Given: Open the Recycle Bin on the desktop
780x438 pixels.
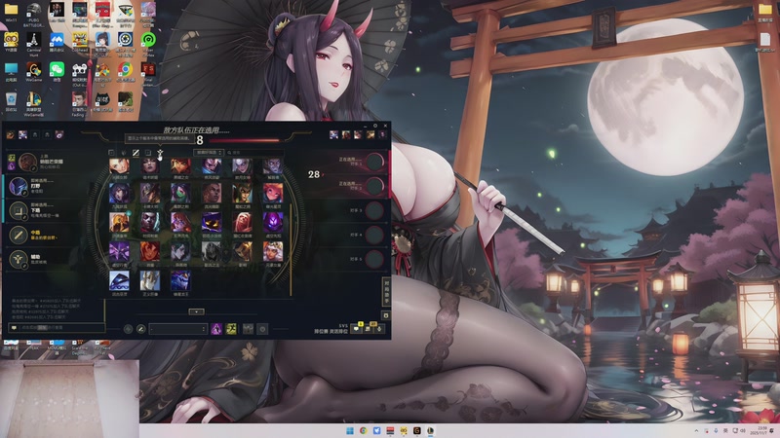Looking at the screenshot, I should tap(11, 102).
